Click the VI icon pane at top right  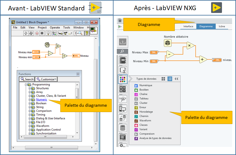[x=94, y=31]
